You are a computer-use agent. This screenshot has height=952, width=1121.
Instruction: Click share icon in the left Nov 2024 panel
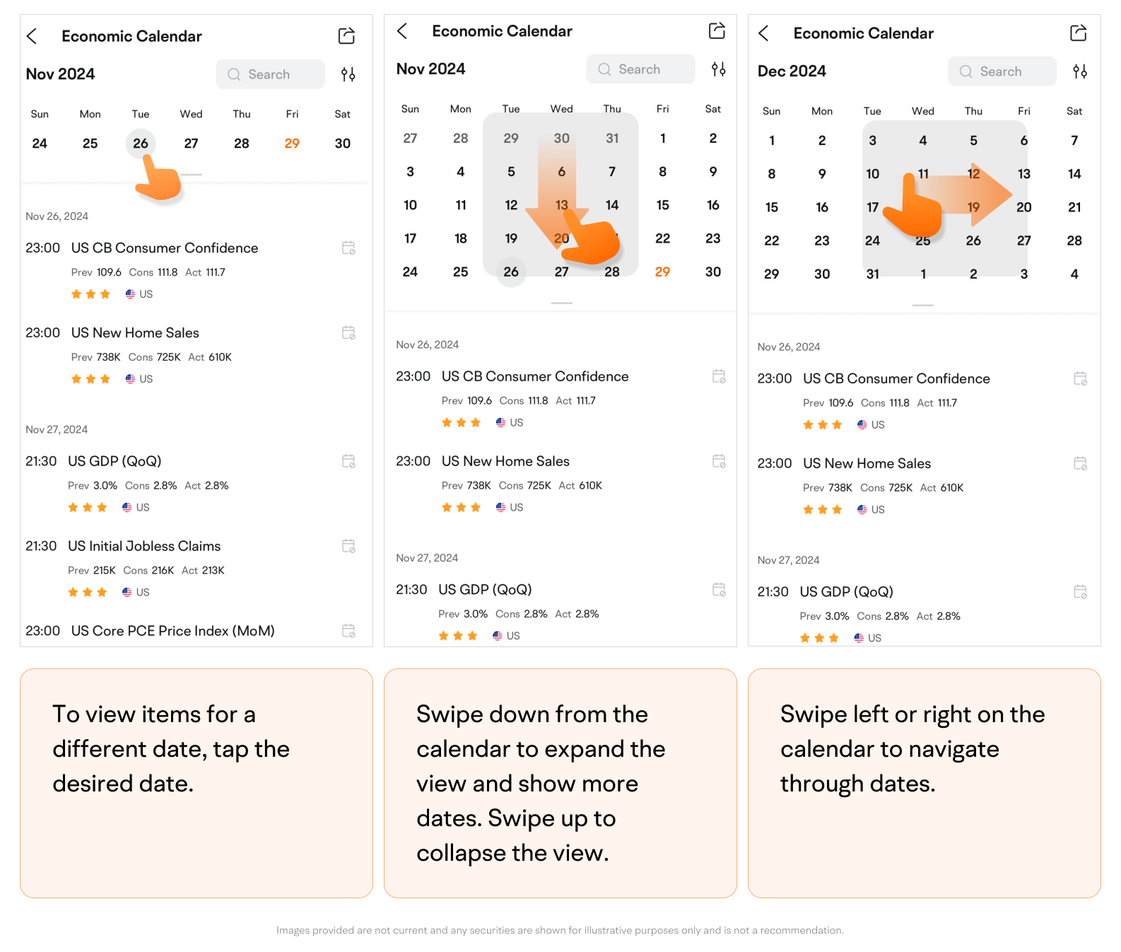point(346,36)
